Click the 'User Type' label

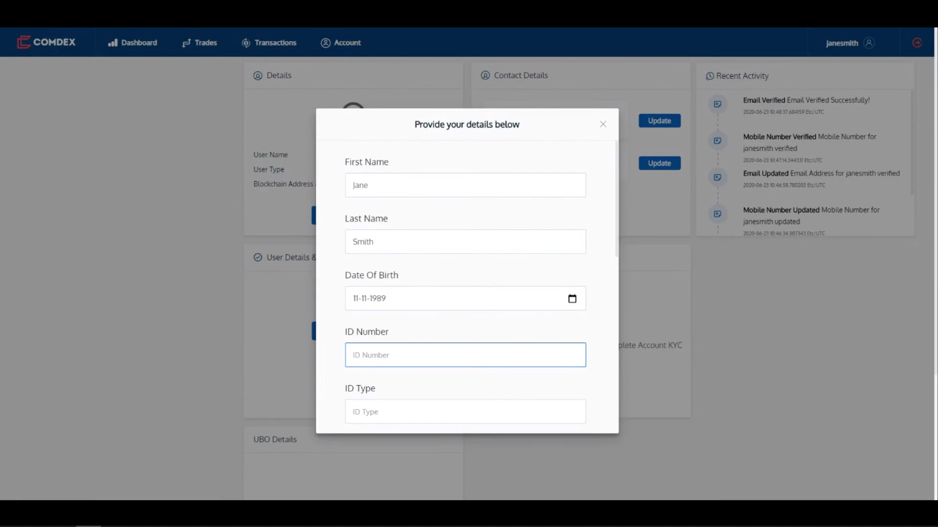coord(268,169)
